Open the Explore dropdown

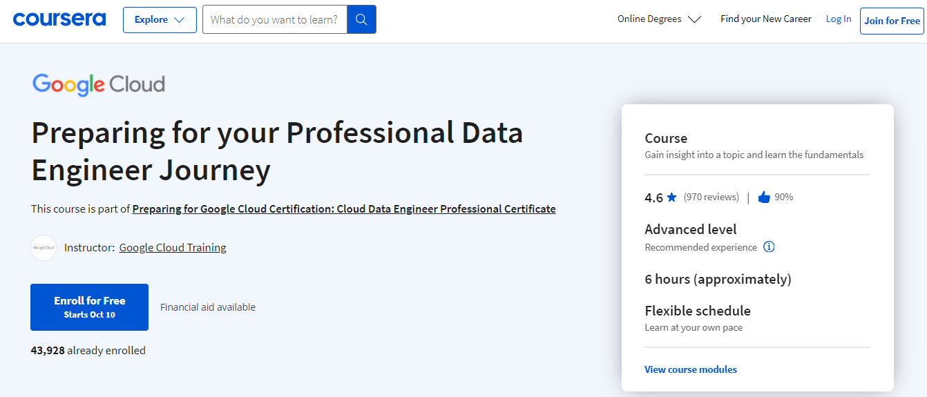(x=160, y=20)
